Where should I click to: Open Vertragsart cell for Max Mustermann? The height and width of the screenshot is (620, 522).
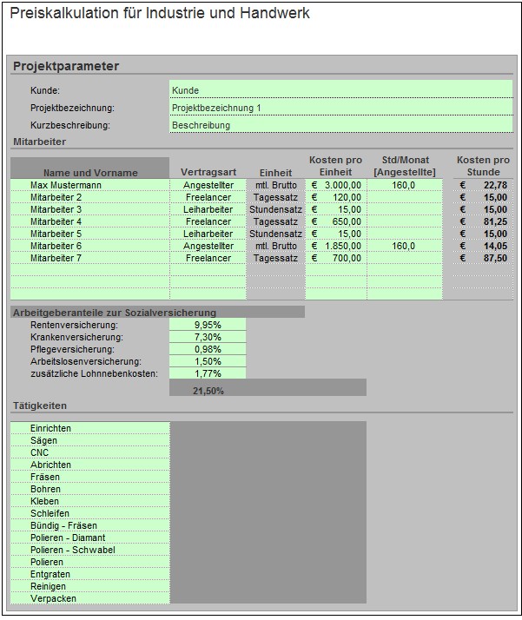(208, 185)
